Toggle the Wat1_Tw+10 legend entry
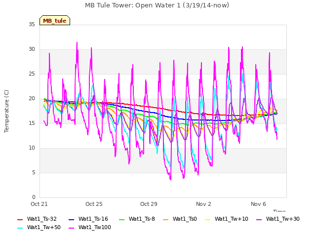 click(227, 219)
